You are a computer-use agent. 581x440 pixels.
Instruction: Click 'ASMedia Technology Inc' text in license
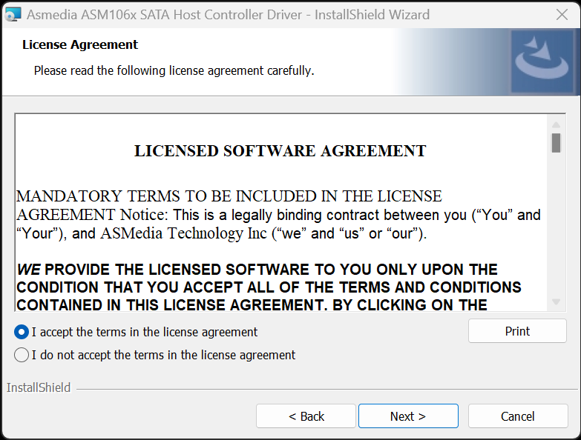pyautogui.click(x=183, y=233)
